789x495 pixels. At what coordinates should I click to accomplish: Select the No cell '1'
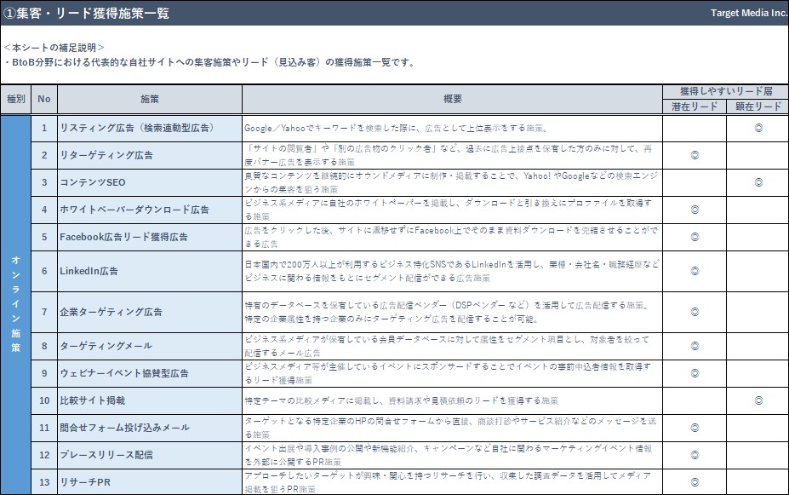coord(44,129)
